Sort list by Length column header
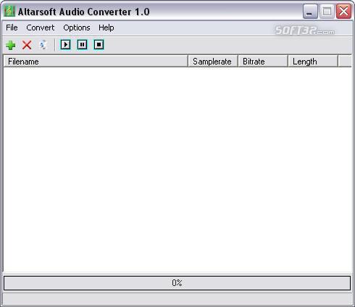The width and height of the screenshot is (355, 307). coord(313,62)
